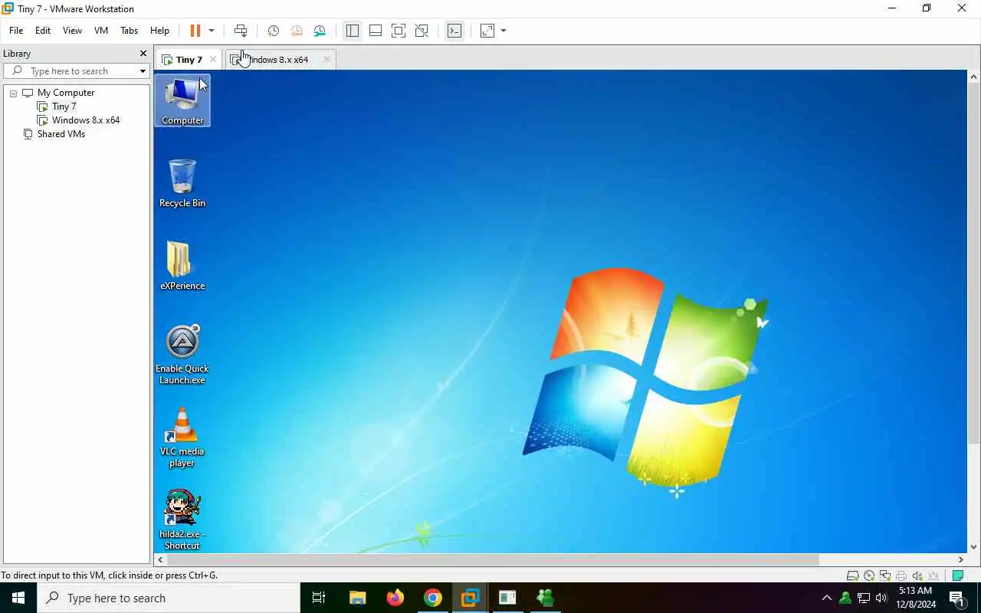981x613 pixels.
Task: Open the power options dropdown arrow
Action: tap(212, 31)
